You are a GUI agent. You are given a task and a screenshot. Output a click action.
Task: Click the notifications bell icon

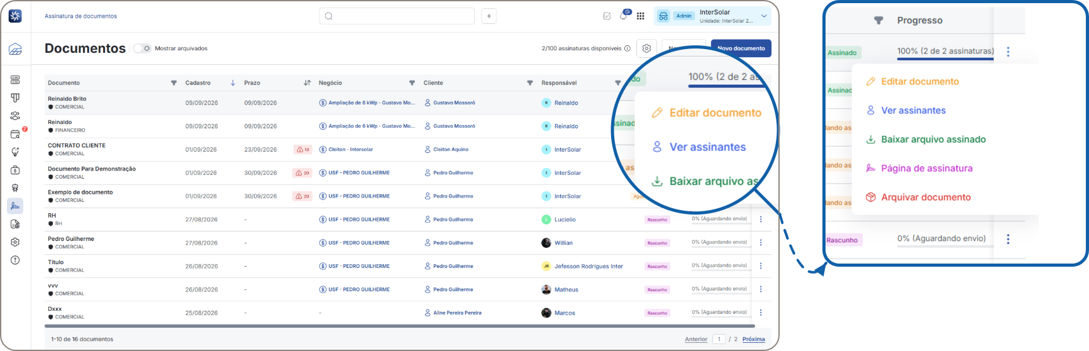point(623,16)
